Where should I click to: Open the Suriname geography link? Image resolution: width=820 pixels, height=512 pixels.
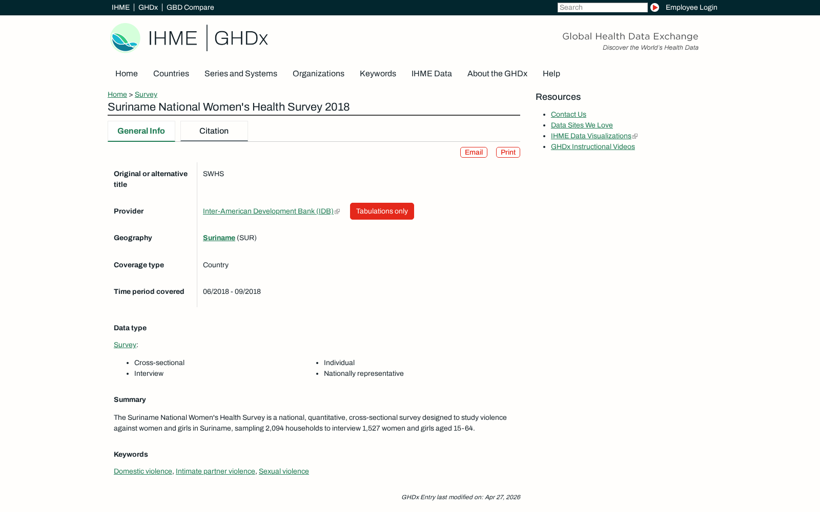click(x=219, y=238)
